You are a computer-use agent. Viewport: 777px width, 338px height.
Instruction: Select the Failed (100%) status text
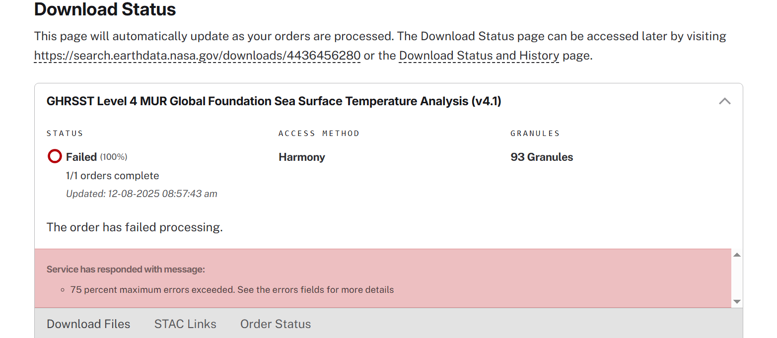coord(96,156)
